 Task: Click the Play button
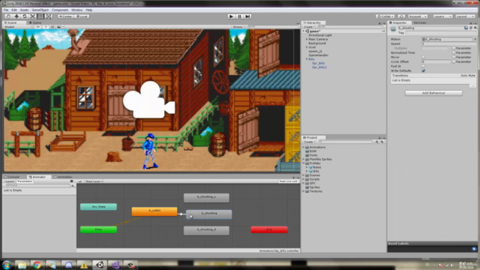click(232, 16)
